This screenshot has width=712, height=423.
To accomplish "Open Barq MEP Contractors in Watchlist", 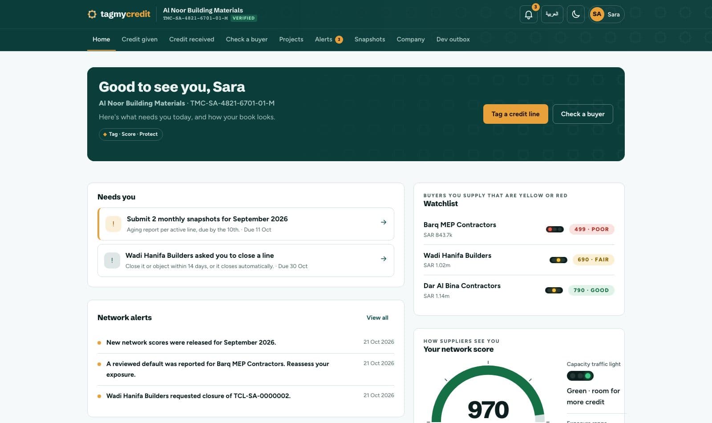I will (519, 229).
